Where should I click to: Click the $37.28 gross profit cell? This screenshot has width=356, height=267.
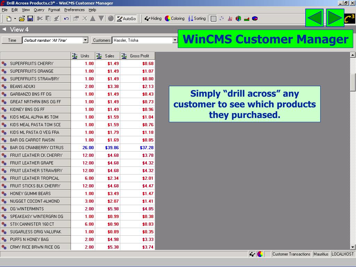pos(138,147)
